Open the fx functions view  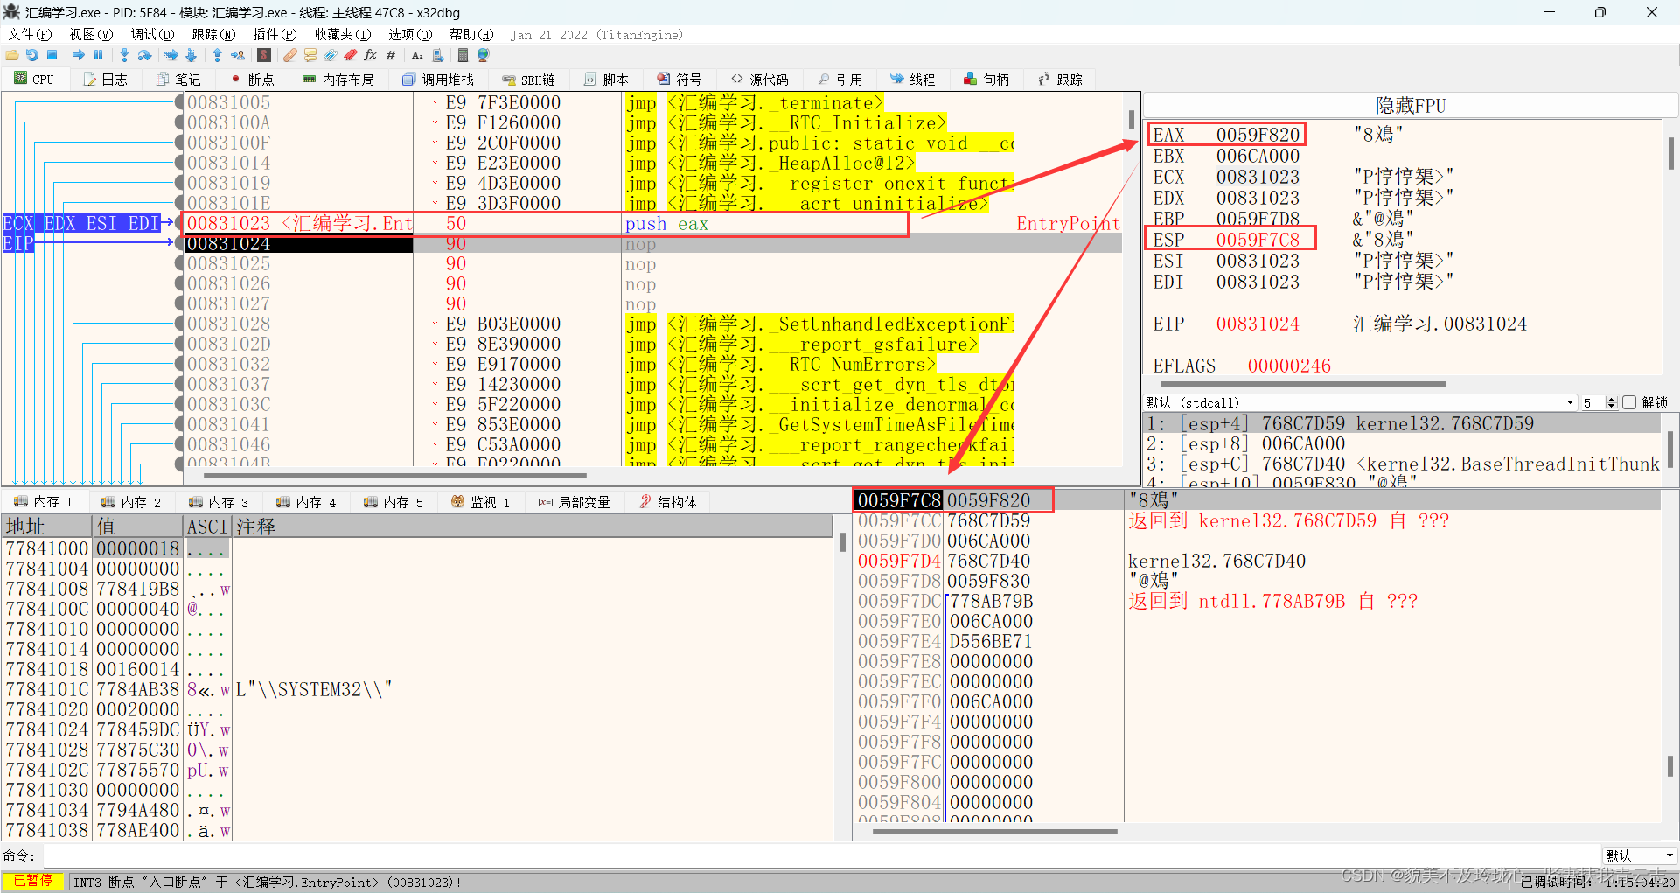point(370,55)
